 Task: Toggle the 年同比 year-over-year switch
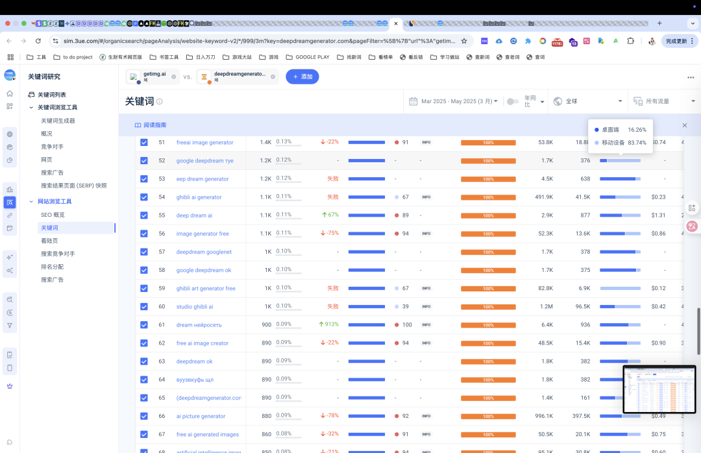pos(512,101)
